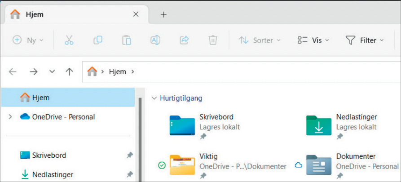Navigate back with the left arrow
401x182 pixels.
[13, 71]
